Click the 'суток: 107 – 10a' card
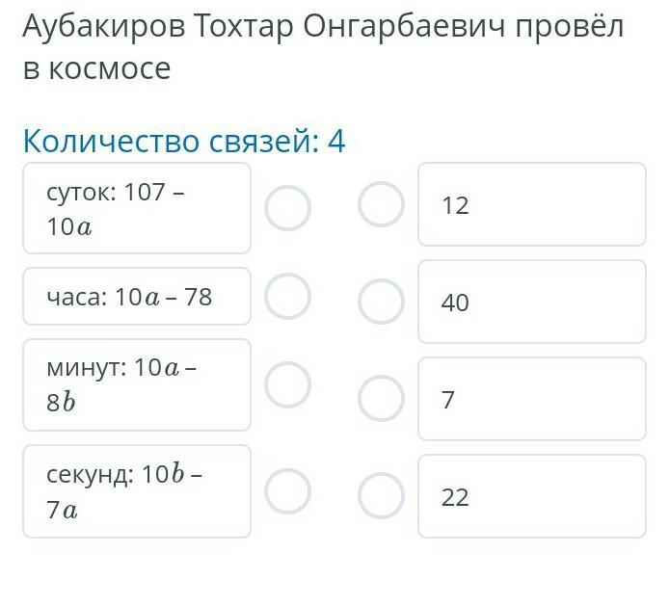The image size is (670, 606). (x=136, y=208)
